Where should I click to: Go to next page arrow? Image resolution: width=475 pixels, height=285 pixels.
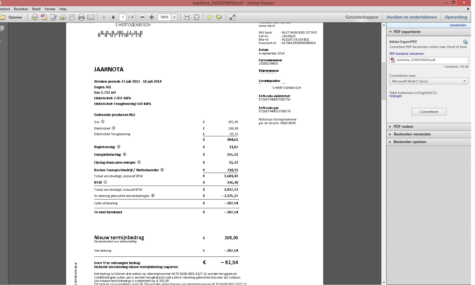113,17
